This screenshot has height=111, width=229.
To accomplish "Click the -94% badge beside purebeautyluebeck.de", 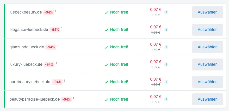I will pyautogui.click(x=57, y=82).
